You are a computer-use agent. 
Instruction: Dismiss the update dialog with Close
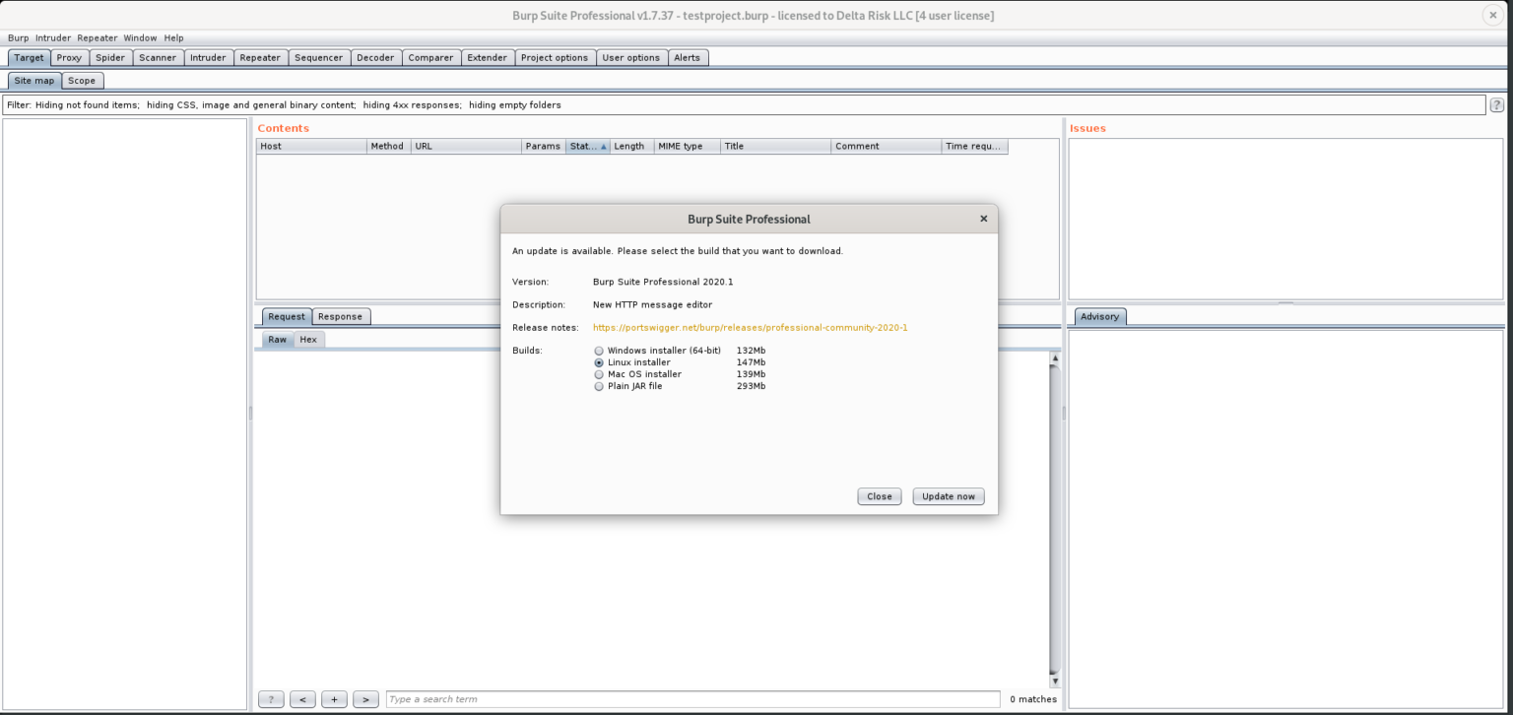tap(879, 495)
